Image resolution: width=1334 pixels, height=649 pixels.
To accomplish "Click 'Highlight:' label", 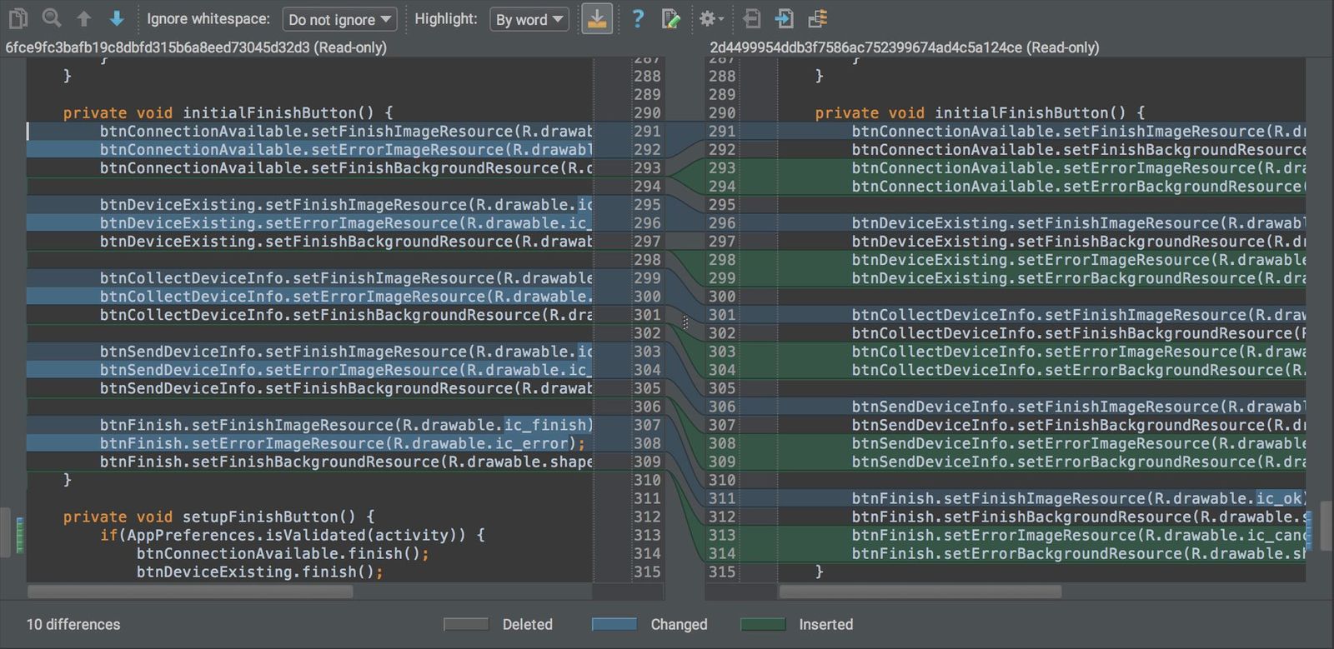I will click(x=446, y=18).
